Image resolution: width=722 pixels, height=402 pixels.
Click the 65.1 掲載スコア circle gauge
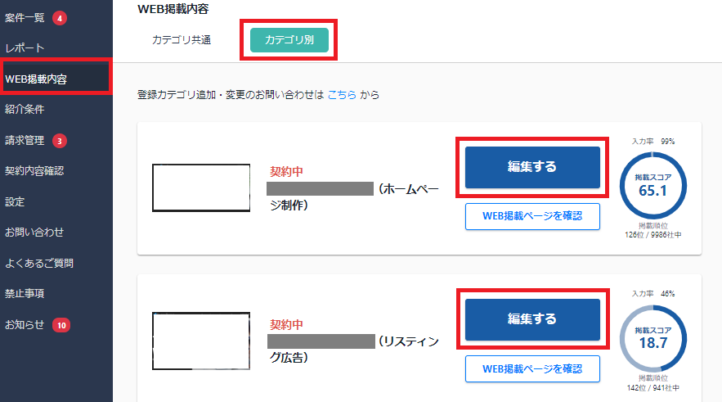tap(652, 187)
